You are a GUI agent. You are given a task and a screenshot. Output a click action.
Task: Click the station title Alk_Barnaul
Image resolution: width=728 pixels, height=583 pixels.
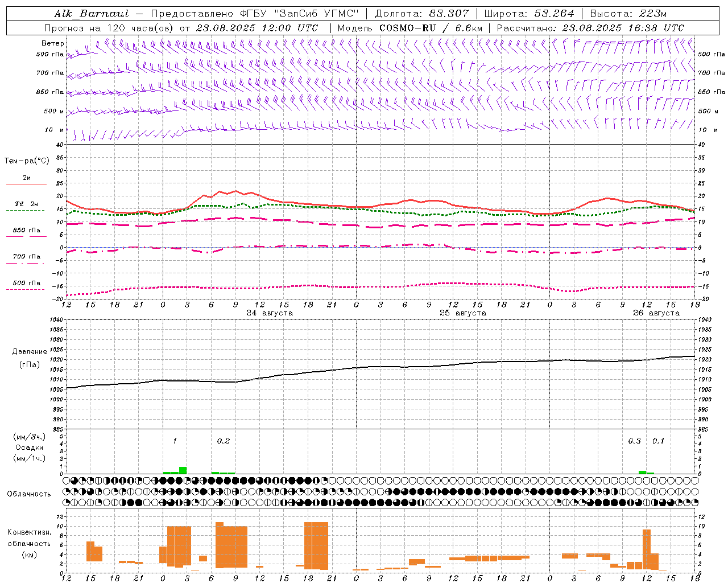pos(92,14)
